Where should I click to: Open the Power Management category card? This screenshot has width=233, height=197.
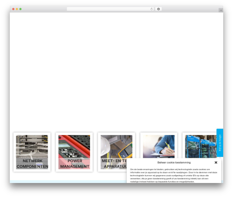[x=74, y=152]
